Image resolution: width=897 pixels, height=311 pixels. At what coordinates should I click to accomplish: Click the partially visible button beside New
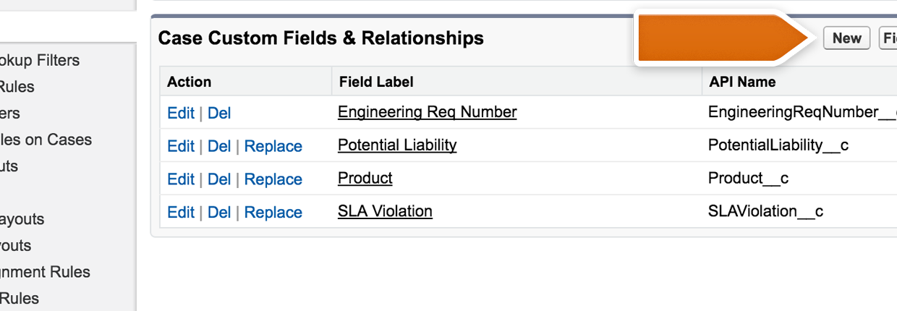click(x=888, y=38)
